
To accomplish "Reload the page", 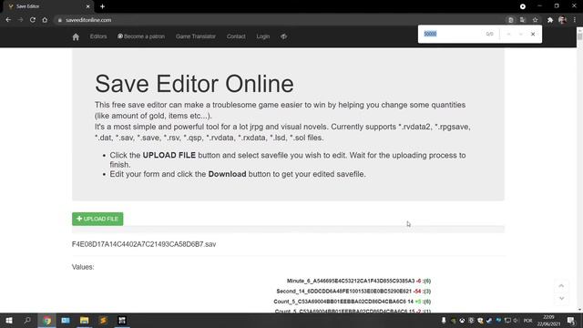I will pos(33,20).
